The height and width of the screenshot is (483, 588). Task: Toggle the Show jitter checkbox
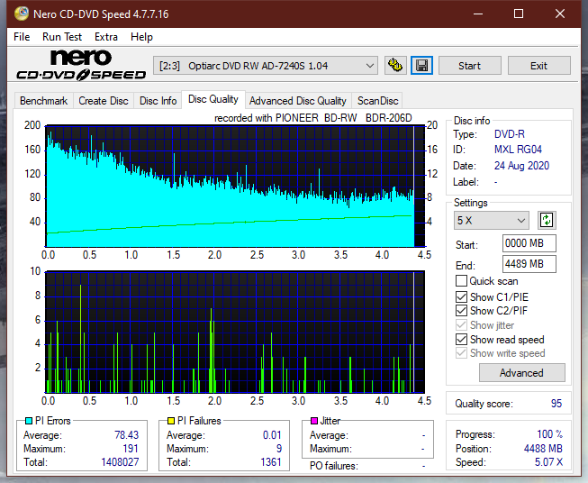[x=461, y=325]
